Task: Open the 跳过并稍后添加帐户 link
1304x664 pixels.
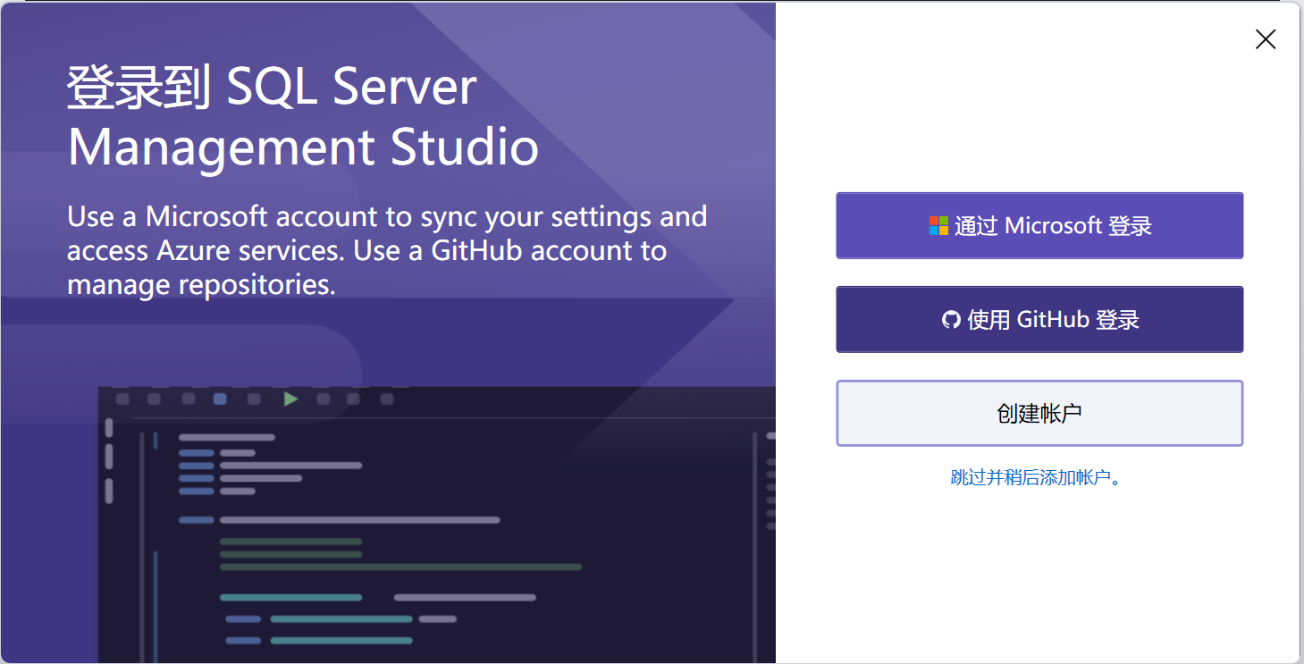Action: [1039, 477]
